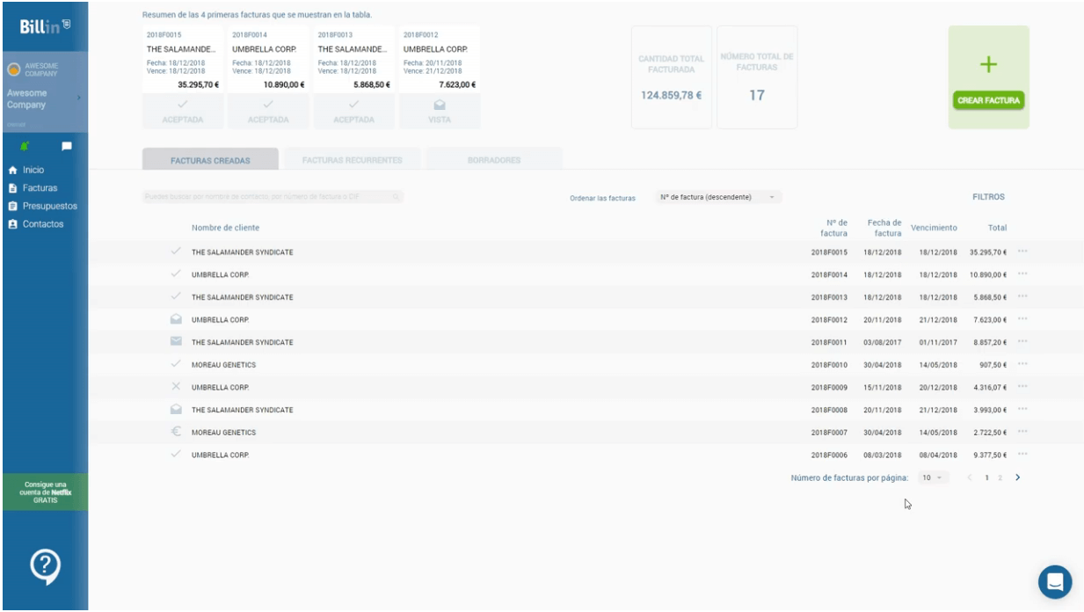Image resolution: width=1084 pixels, height=612 pixels.
Task: Open the invoices per page dropdown
Action: (x=932, y=477)
